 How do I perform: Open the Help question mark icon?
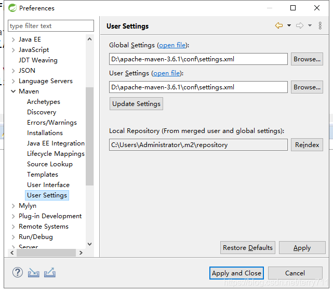18,273
